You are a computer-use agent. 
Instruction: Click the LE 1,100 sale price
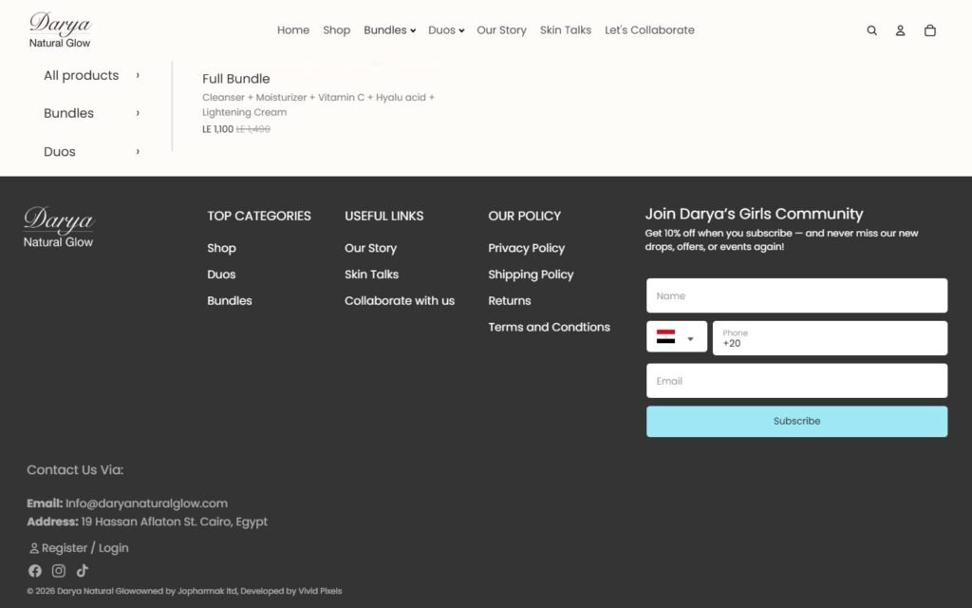tap(217, 129)
